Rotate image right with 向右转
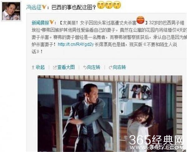The image size is (187, 152). pyautogui.click(x=119, y=67)
